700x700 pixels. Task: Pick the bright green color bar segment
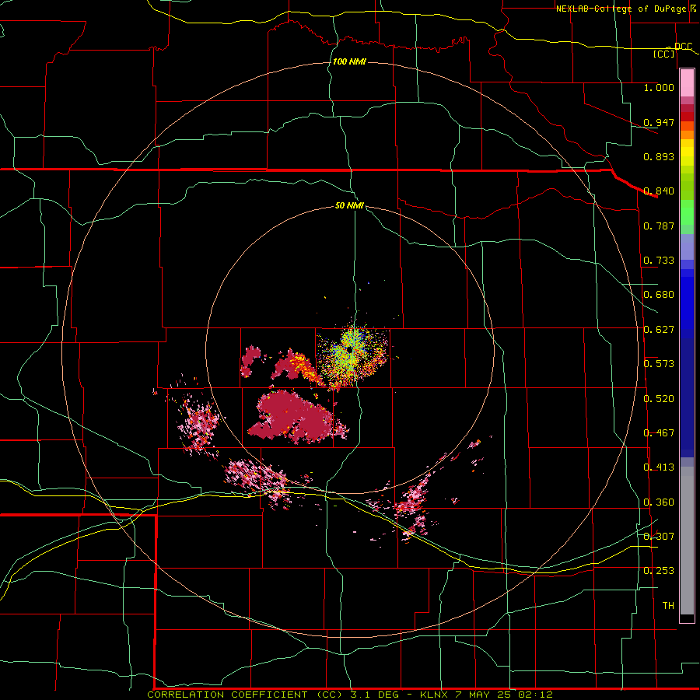(x=687, y=212)
